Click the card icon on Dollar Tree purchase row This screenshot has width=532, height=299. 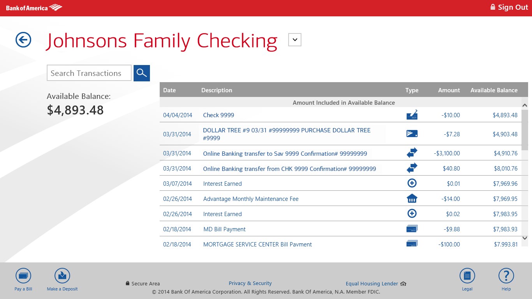tap(412, 134)
